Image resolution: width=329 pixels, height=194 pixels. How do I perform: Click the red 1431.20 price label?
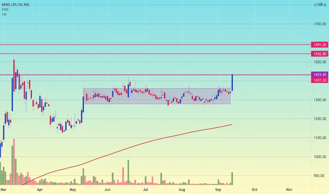pos(320,80)
